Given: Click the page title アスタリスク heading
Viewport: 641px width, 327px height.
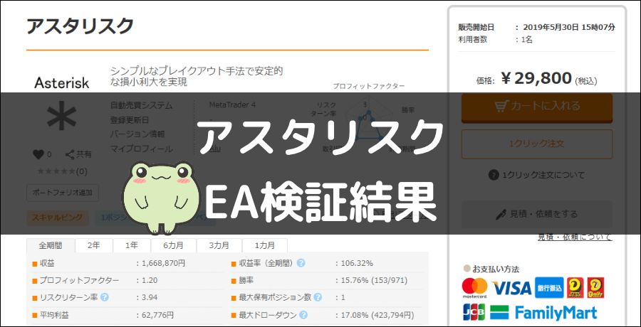Looking at the screenshot, I should (80, 26).
